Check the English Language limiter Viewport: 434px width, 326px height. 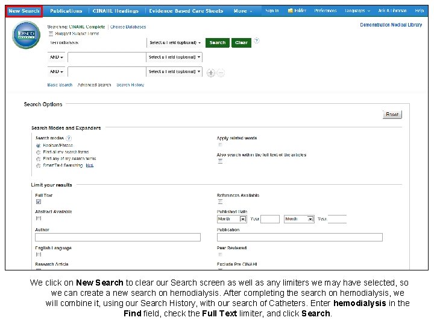click(x=39, y=255)
